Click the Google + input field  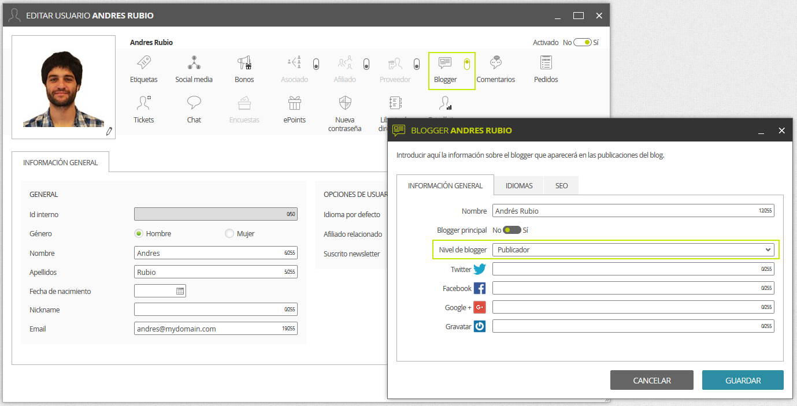[633, 307]
